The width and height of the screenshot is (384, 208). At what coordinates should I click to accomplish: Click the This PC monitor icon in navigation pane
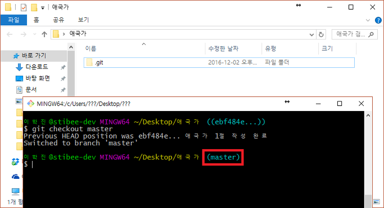[x=15, y=191]
